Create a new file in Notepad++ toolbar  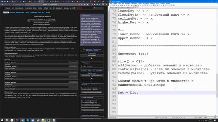110,5
